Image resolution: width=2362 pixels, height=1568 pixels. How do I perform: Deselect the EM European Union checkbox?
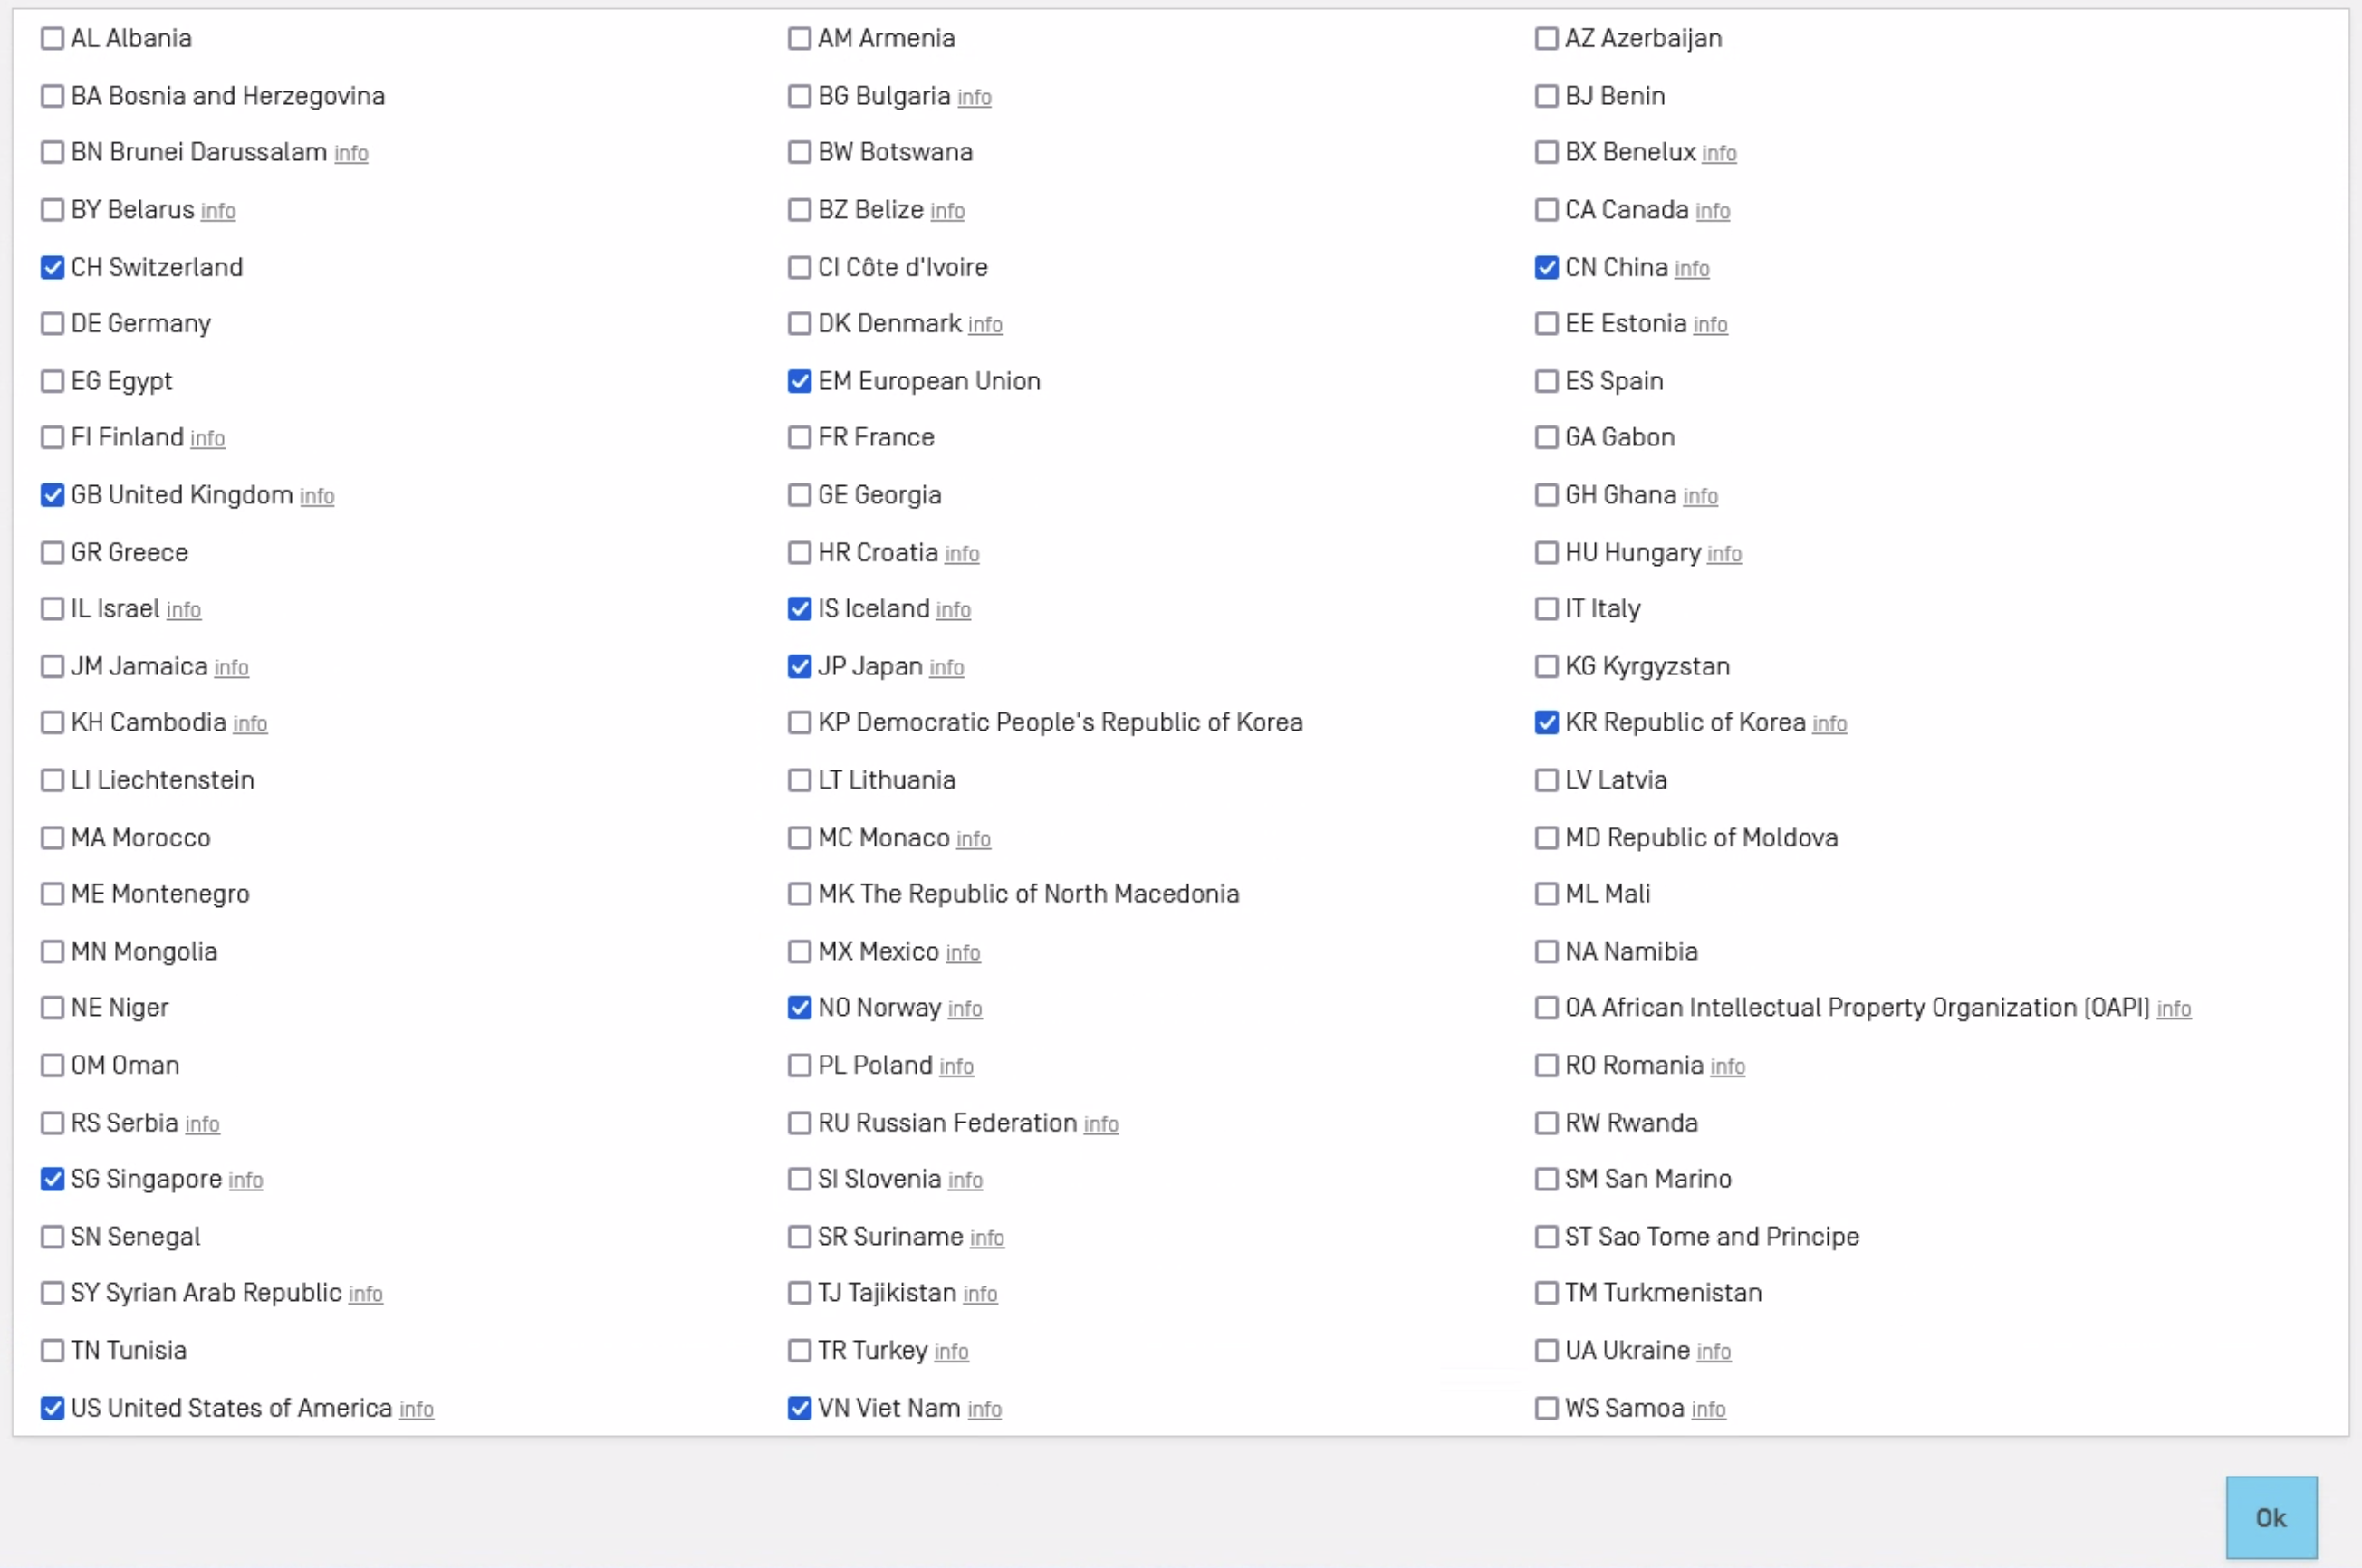pos(798,381)
